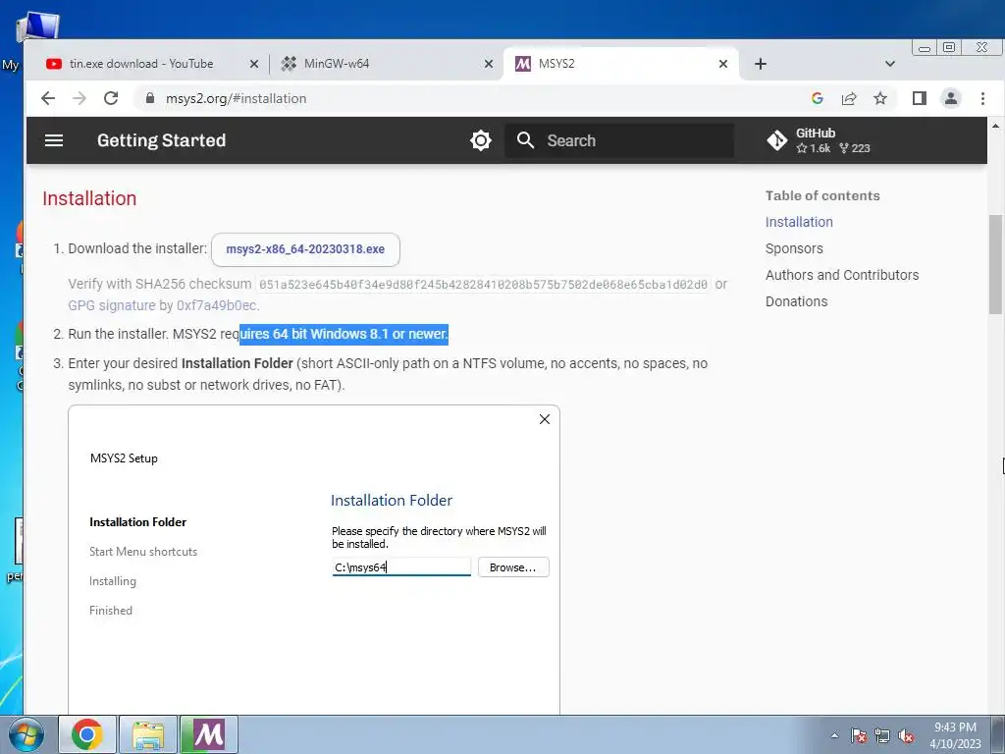Click the Google icon in address bar
This screenshot has height=754, width=1005.
click(x=818, y=98)
